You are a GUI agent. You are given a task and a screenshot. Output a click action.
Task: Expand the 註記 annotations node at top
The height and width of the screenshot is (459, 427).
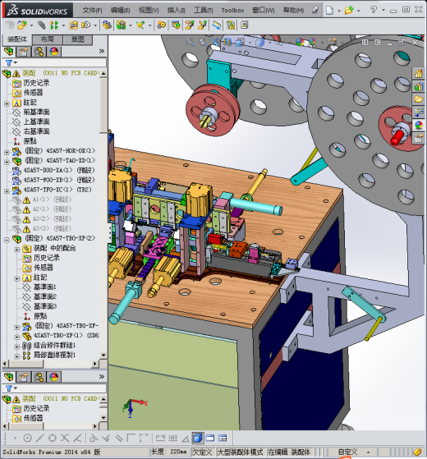point(7,103)
